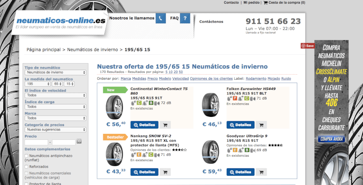Open Nankang SNOW SV-2 tire image
Screen dimensions: 363x185
click(114, 154)
